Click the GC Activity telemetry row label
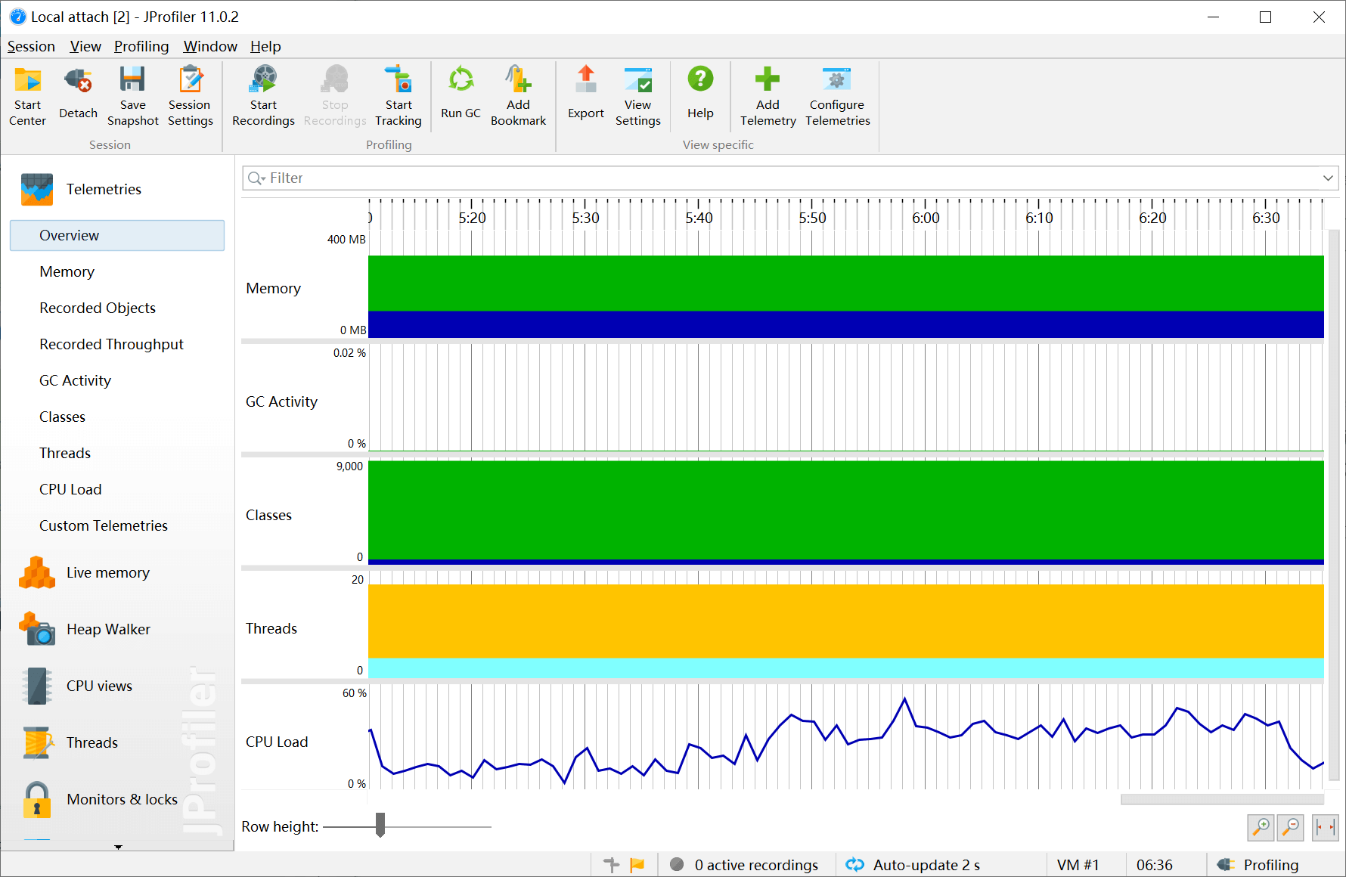This screenshot has width=1346, height=877. click(281, 401)
